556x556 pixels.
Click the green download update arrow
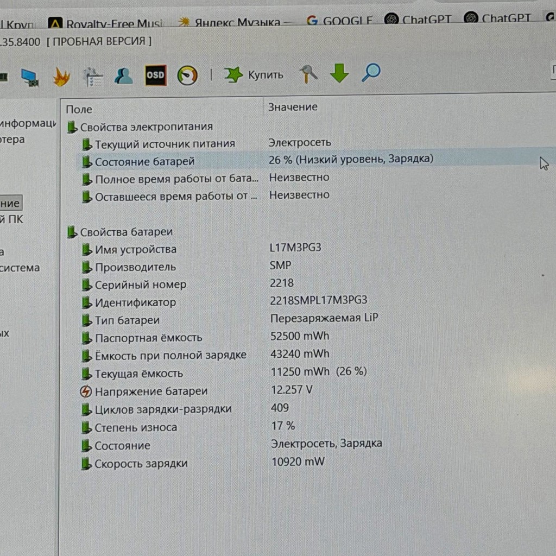339,73
